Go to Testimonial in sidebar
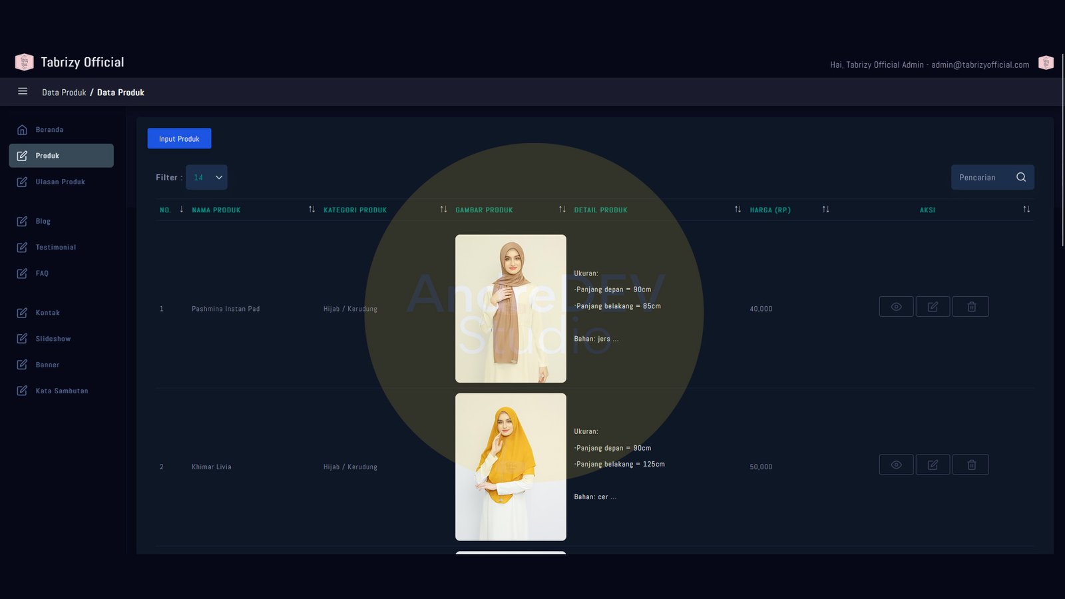Image resolution: width=1065 pixels, height=599 pixels. tap(55, 248)
